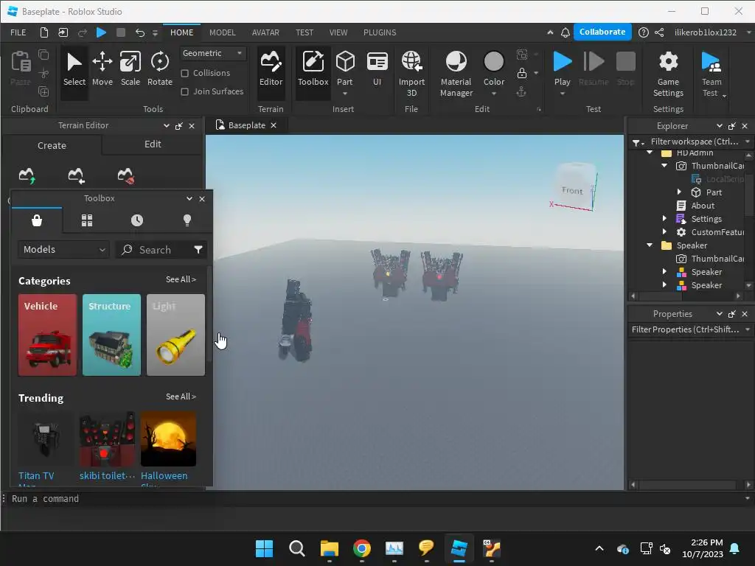755x566 pixels.
Task: Switch to the VIEW ribbon tab
Action: pyautogui.click(x=338, y=32)
